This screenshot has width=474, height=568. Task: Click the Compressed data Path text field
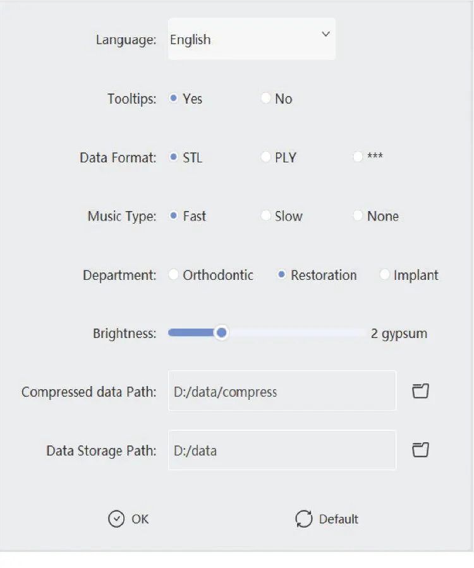pyautogui.click(x=282, y=391)
